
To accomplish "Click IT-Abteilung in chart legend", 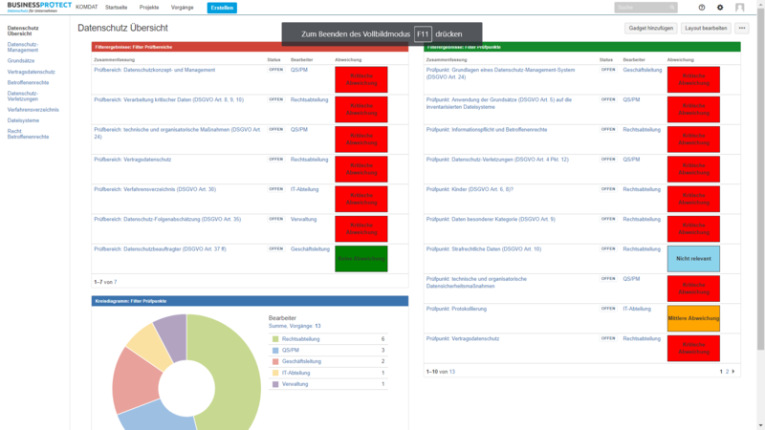I will (x=295, y=373).
